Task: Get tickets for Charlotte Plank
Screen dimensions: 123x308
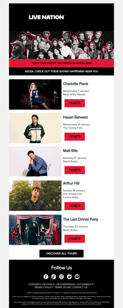Action: [x=75, y=103]
